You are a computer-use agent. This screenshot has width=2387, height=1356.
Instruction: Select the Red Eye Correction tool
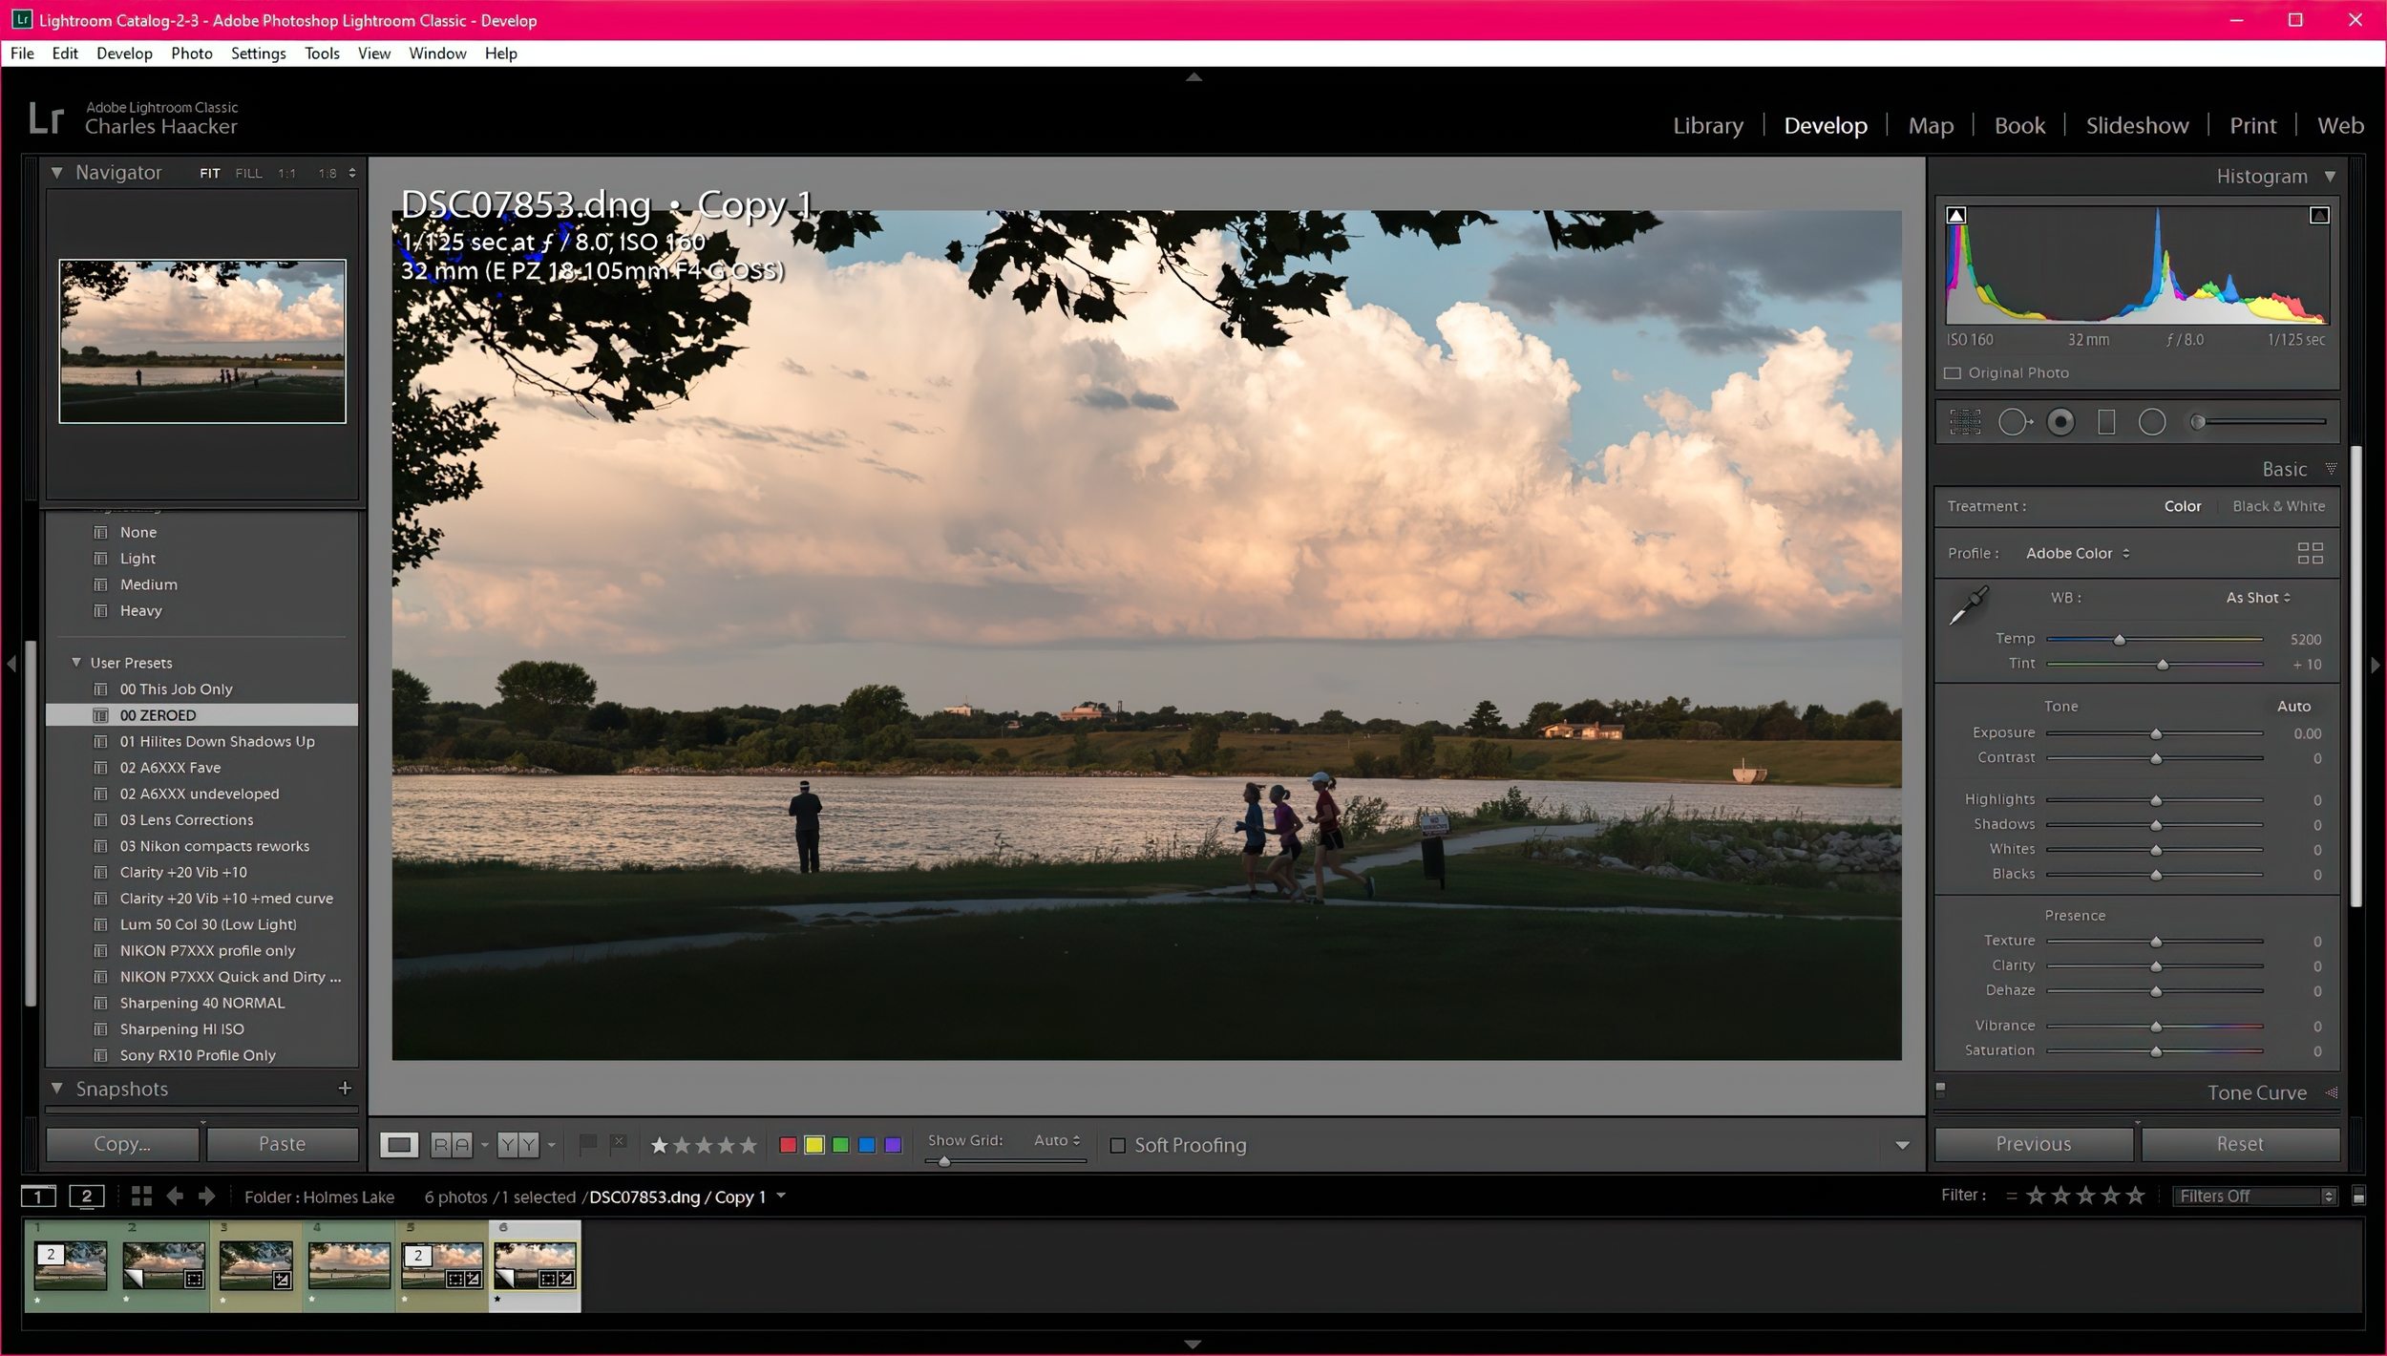point(2060,422)
